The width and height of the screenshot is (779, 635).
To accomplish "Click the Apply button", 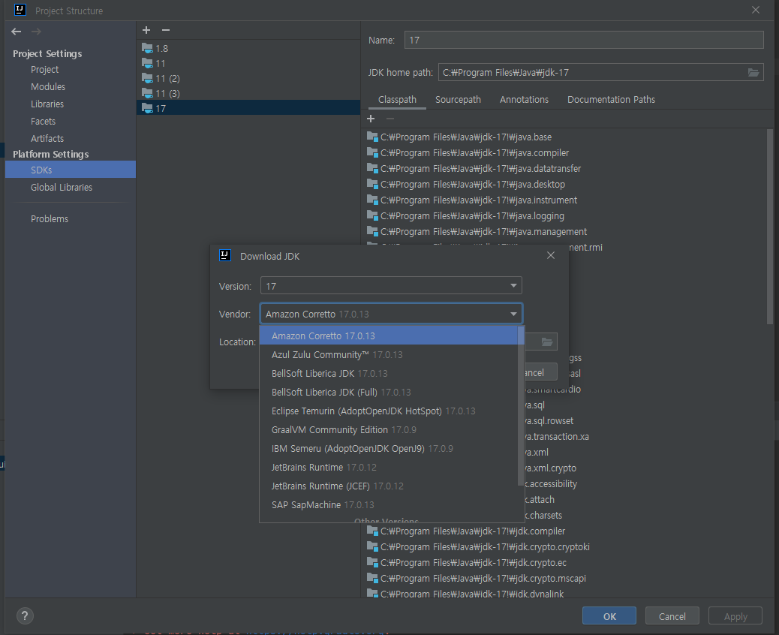I will click(735, 616).
